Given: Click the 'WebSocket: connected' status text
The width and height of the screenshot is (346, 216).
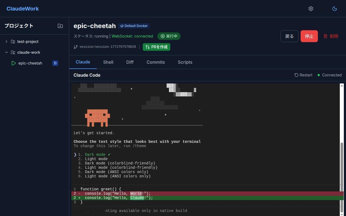Looking at the screenshot, I should click(x=132, y=36).
